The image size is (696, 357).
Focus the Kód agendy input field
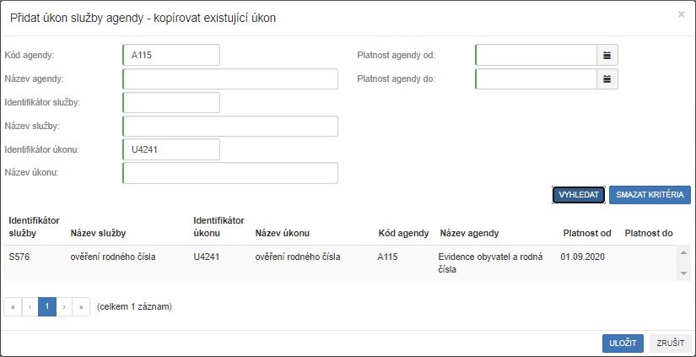[171, 55]
